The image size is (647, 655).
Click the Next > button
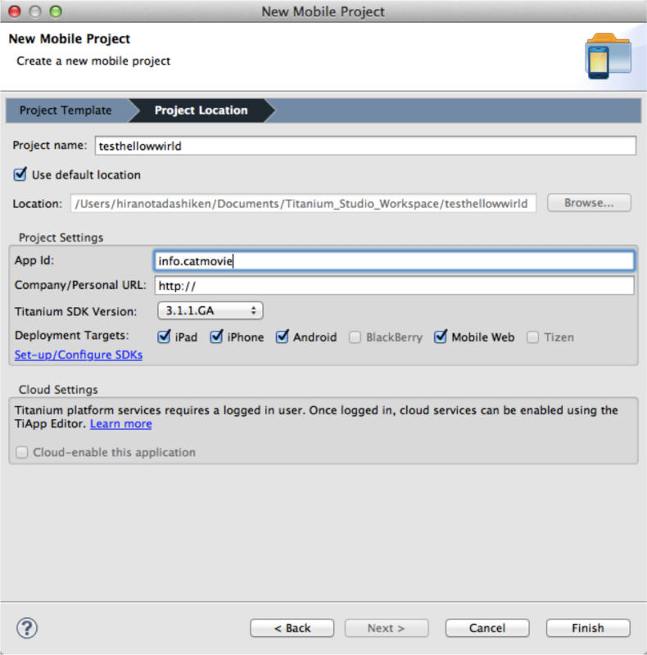tap(387, 628)
